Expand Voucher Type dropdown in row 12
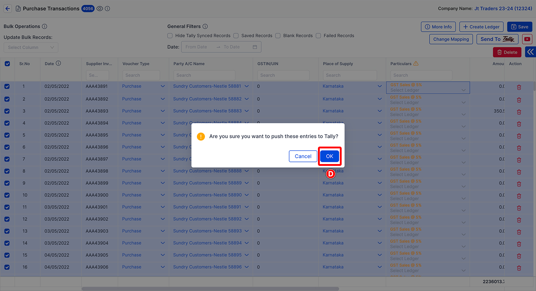536x291 pixels. (x=163, y=219)
